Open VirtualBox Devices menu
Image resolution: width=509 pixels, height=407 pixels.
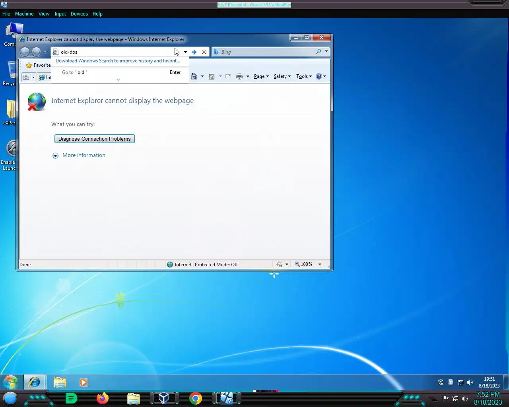pos(79,14)
